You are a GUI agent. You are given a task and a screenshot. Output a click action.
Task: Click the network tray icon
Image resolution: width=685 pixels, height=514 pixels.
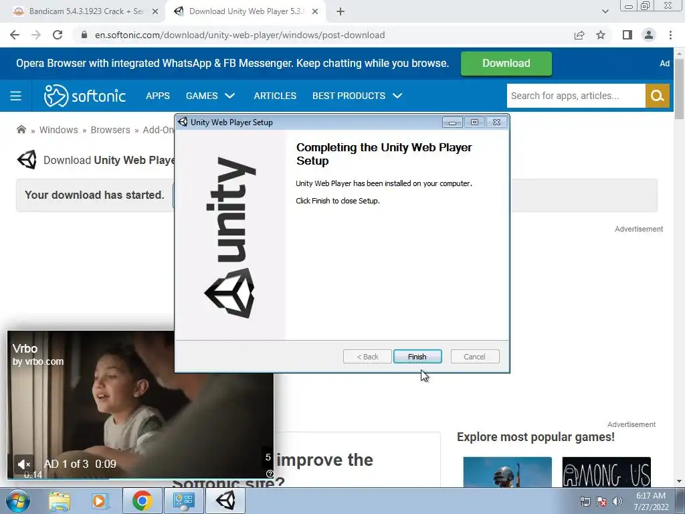pyautogui.click(x=585, y=501)
